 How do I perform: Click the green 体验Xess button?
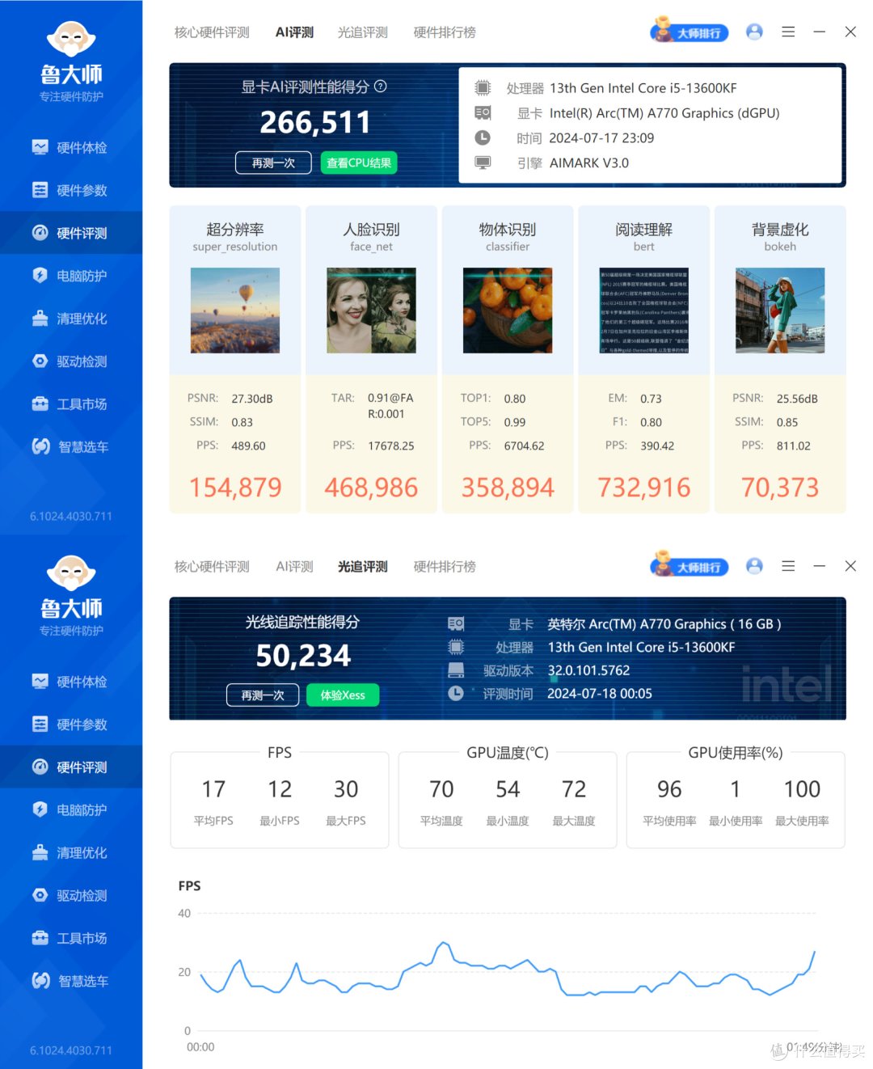coord(343,695)
